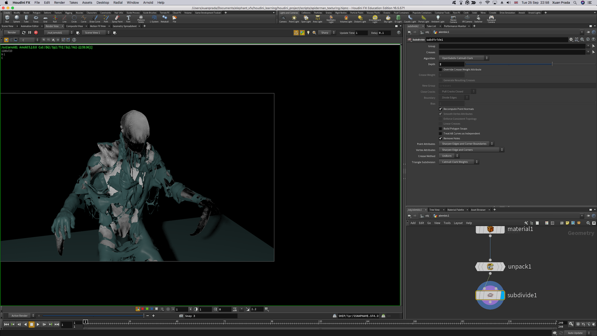Screen dimensions: 597x336
Task: Add a Camera from the lights shelf
Action: point(283,19)
